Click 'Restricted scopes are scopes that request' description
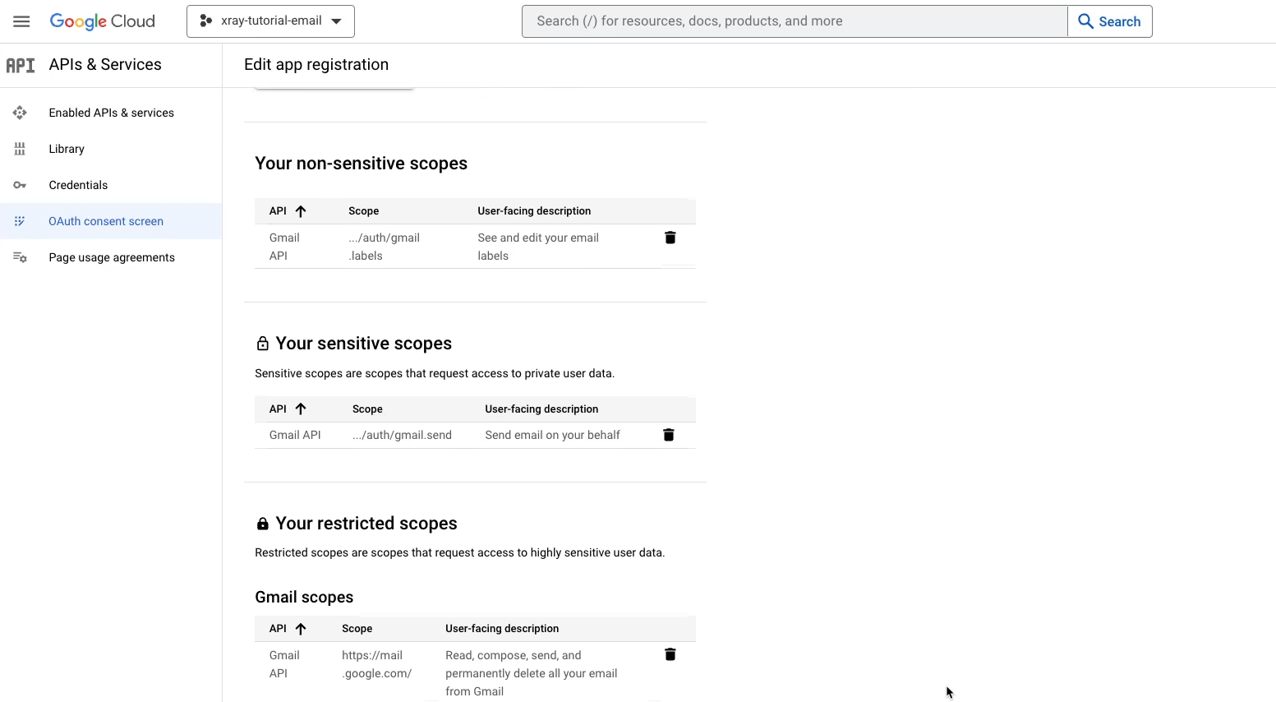The image size is (1276, 702). pos(460,552)
